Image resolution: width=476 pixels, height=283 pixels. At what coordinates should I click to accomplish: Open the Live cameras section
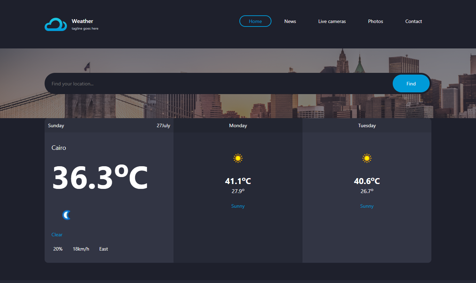(332, 21)
